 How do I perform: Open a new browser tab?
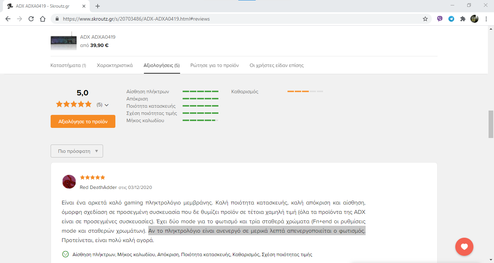(98, 6)
